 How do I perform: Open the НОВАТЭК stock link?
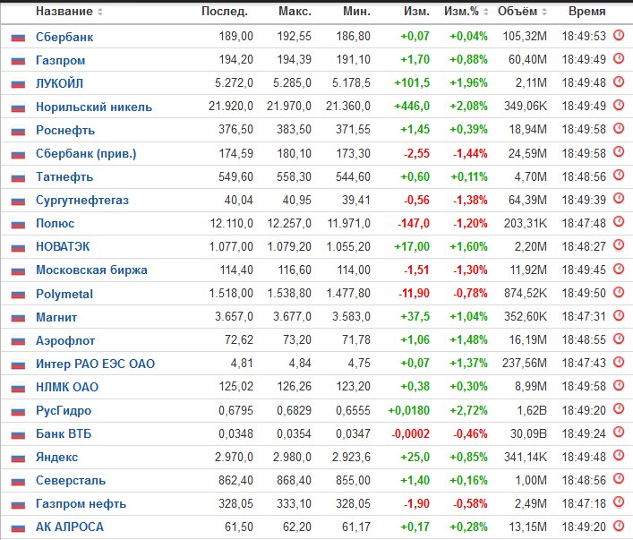pyautogui.click(x=63, y=247)
